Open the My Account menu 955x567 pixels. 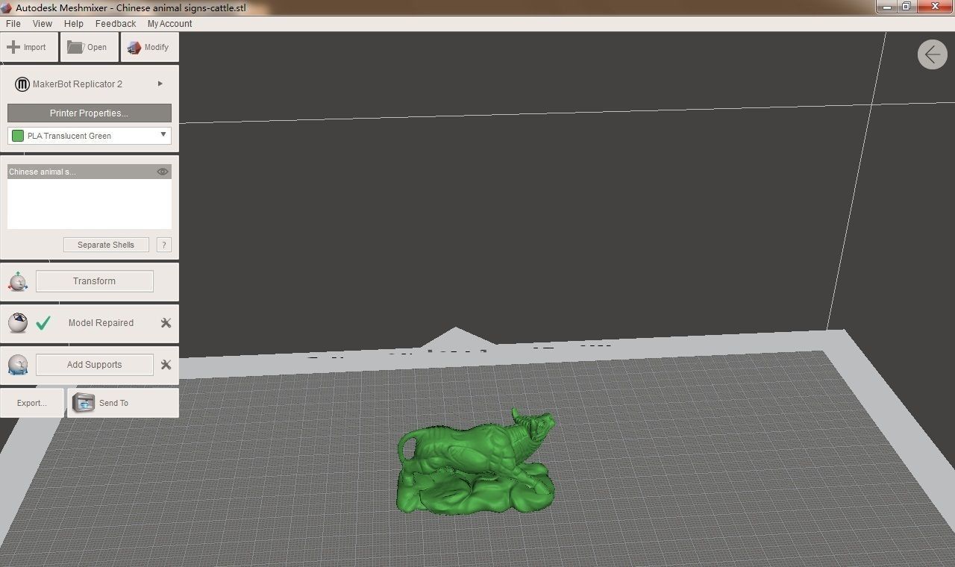click(x=169, y=24)
